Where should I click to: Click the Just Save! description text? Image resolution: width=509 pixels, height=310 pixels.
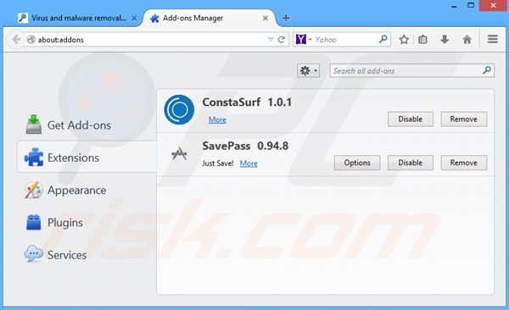pyautogui.click(x=218, y=163)
